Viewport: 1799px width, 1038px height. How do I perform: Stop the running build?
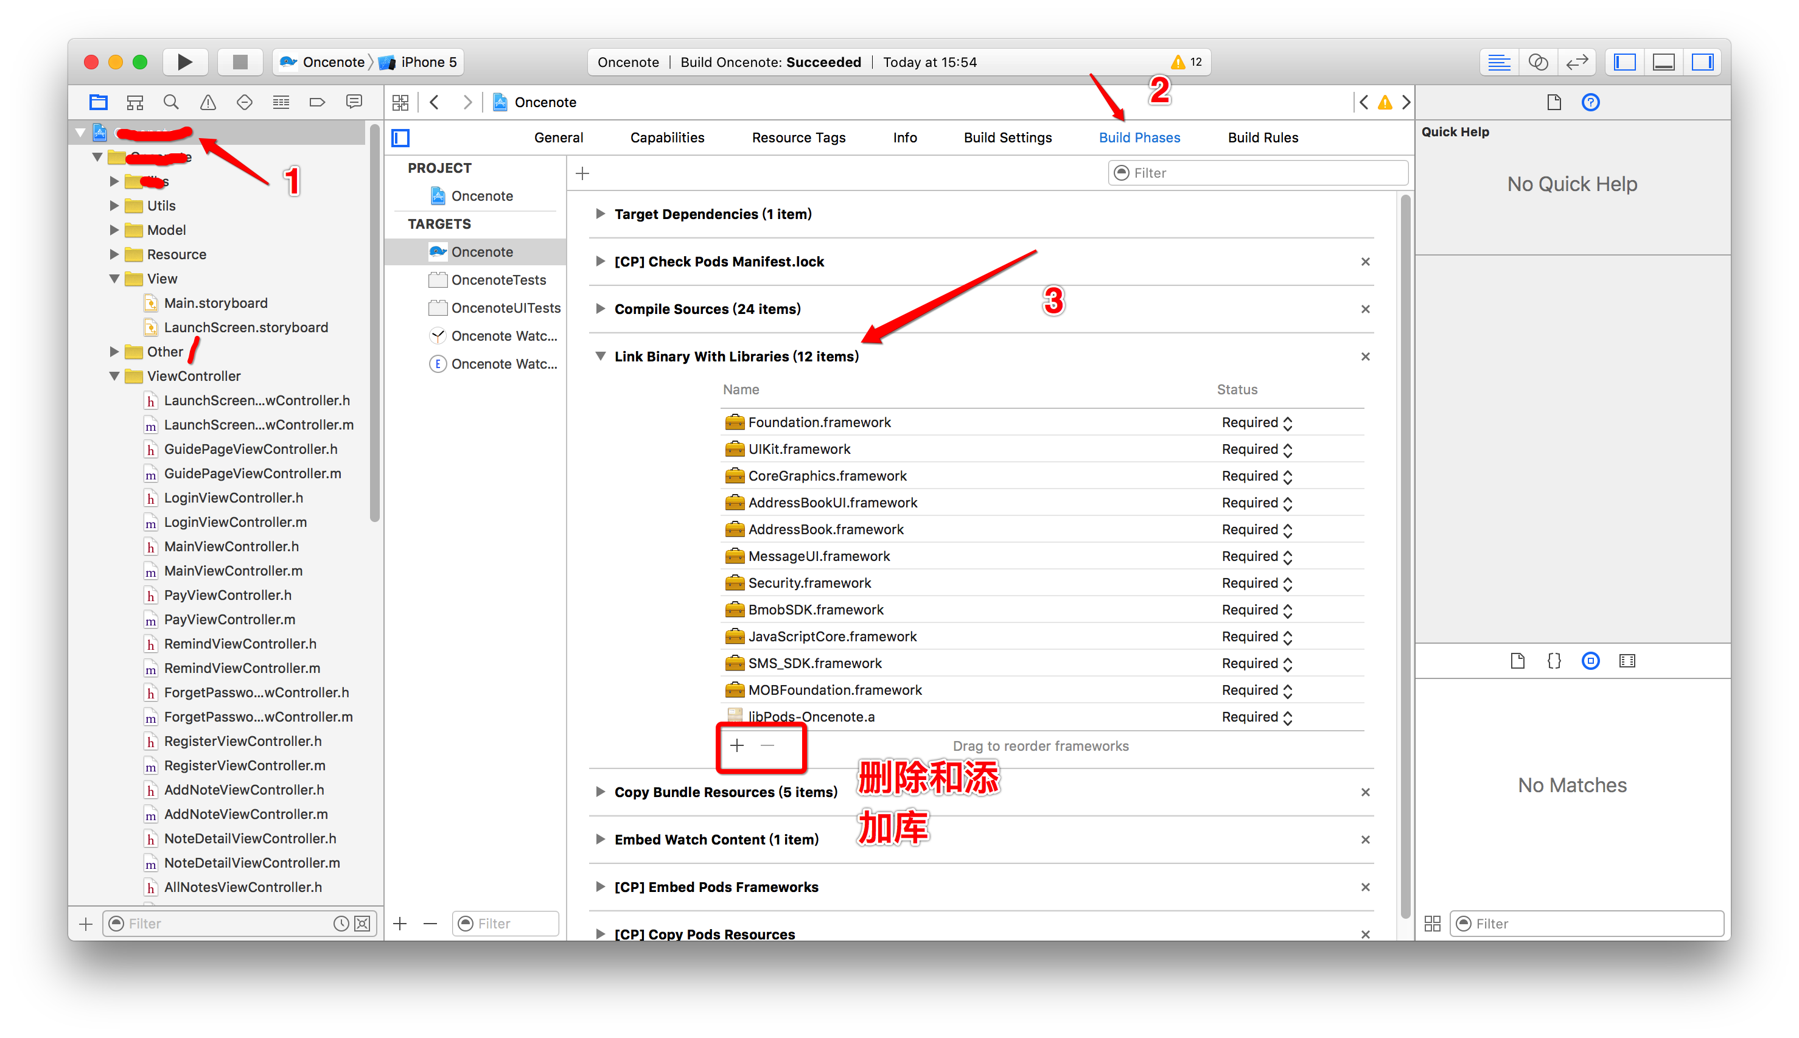(x=240, y=62)
